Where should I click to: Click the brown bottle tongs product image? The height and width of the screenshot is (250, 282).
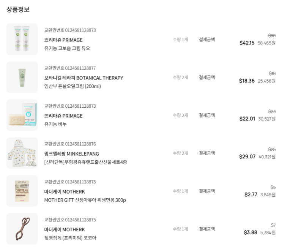point(22,229)
